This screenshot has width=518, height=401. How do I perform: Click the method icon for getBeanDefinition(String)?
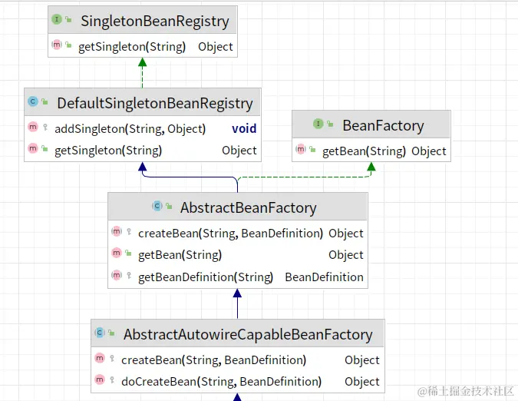tap(117, 275)
